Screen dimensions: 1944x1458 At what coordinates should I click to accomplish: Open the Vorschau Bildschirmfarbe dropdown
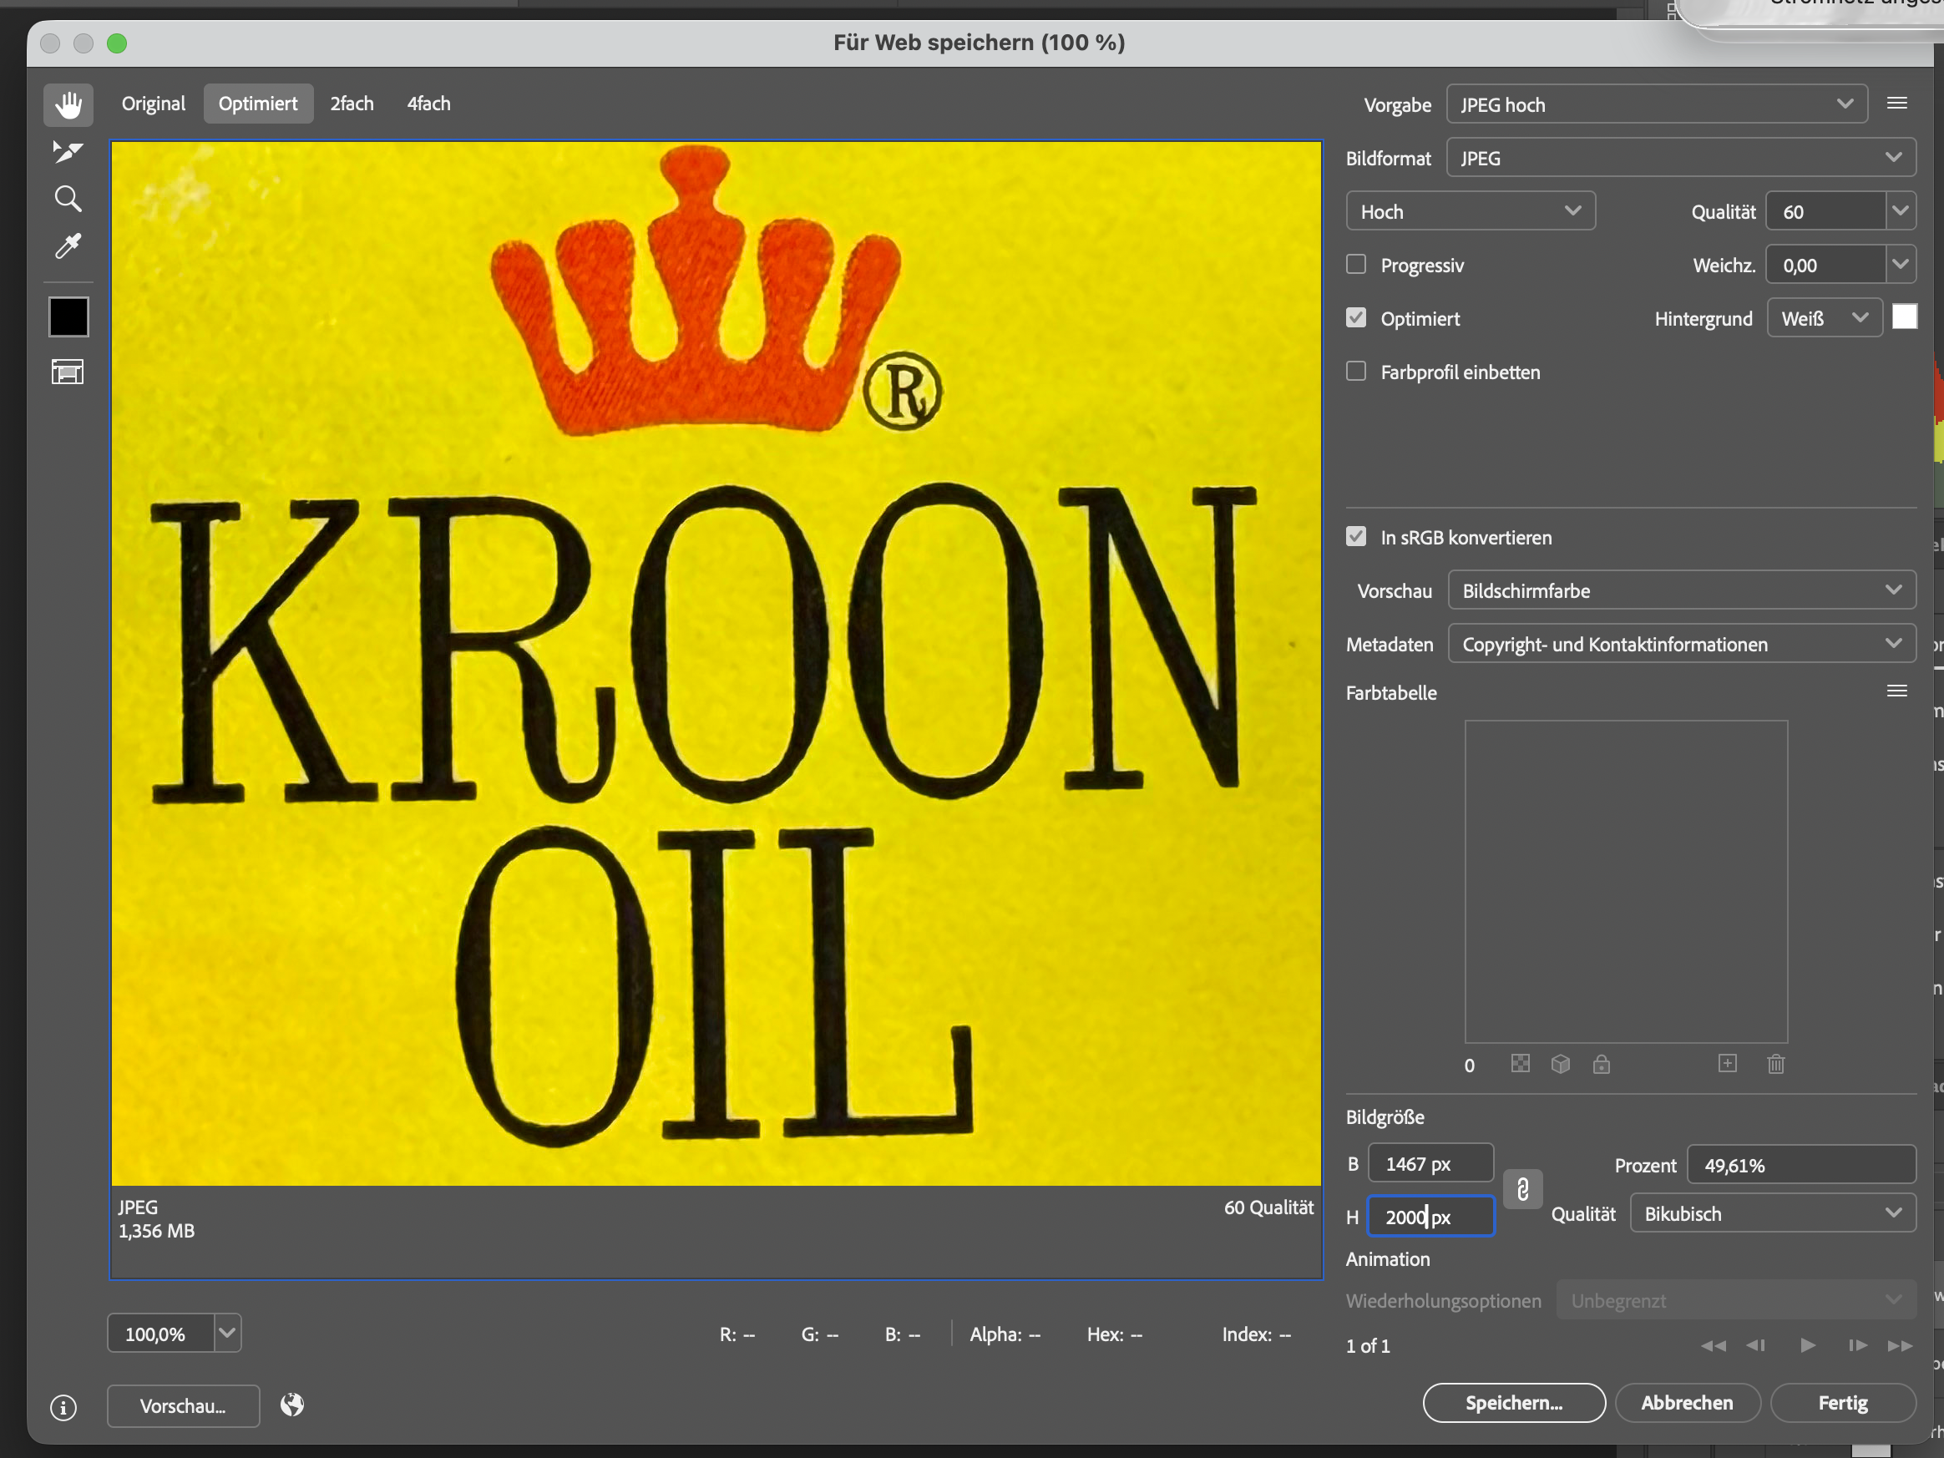(x=1681, y=590)
